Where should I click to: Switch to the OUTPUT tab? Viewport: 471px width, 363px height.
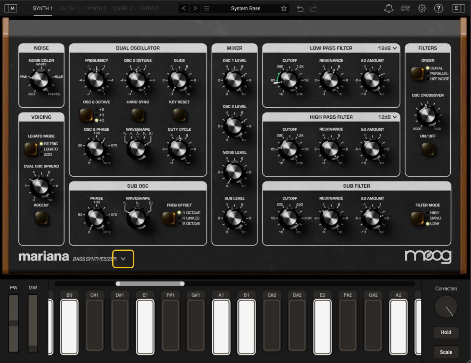coord(150,8)
